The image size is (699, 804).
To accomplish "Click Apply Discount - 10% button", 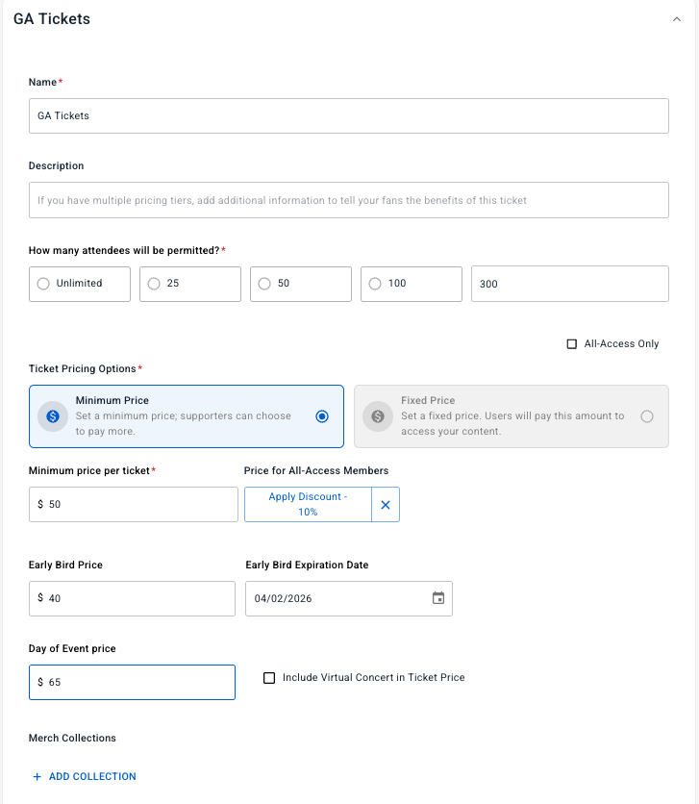I will tap(308, 504).
